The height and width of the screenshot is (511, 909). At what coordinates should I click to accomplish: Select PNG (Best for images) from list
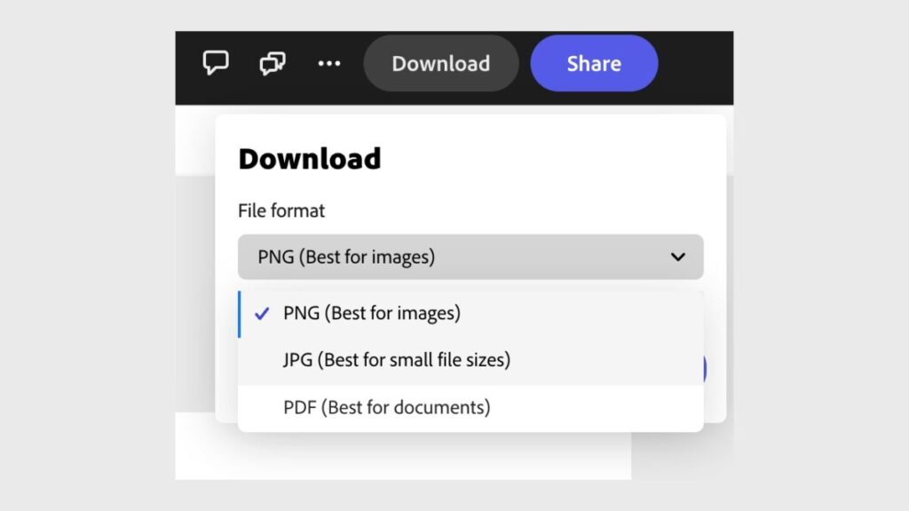[372, 313]
